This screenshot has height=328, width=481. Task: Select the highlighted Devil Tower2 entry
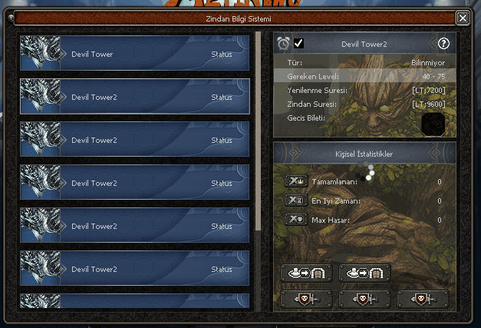[135, 96]
